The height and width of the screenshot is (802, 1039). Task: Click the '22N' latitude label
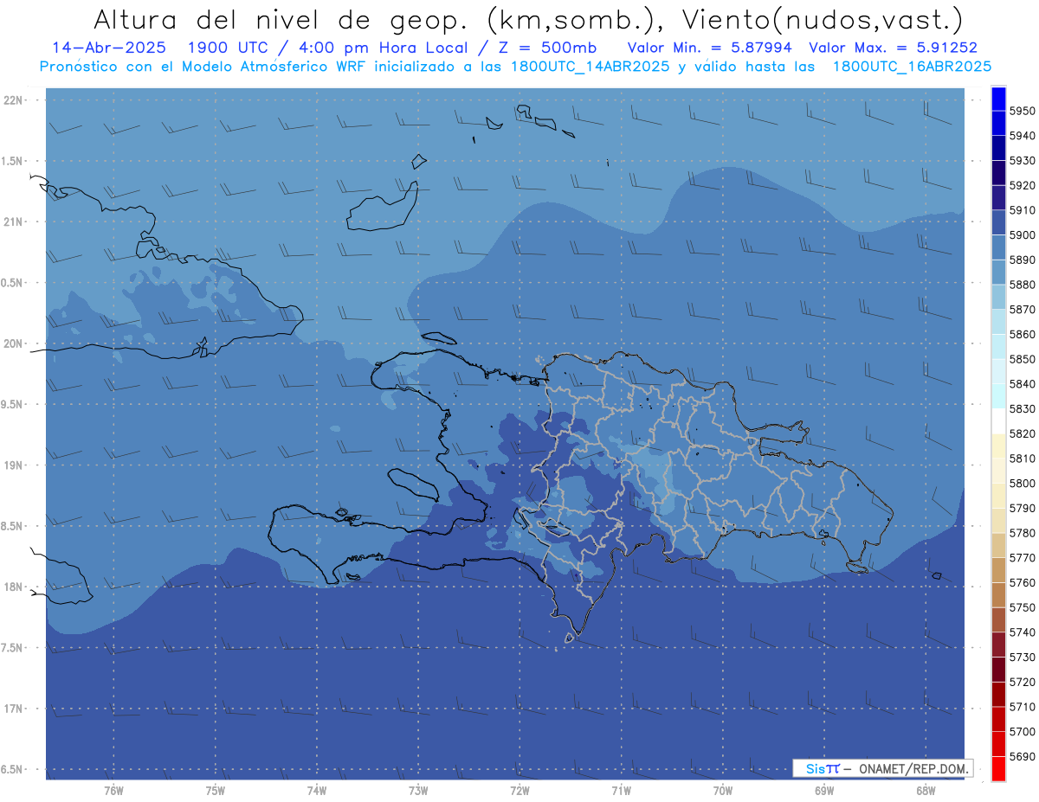click(x=15, y=99)
